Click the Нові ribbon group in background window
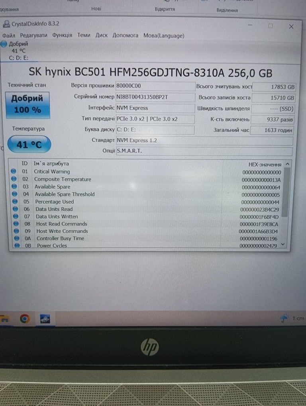The image size is (306, 406). (96, 8)
